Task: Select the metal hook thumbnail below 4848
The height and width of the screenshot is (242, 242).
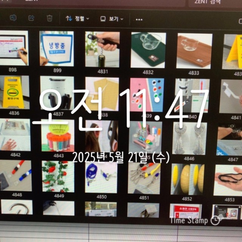Action: coord(17,207)
